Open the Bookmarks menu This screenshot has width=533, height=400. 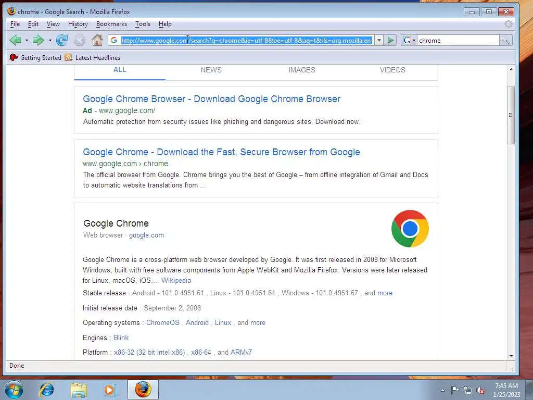[111, 24]
